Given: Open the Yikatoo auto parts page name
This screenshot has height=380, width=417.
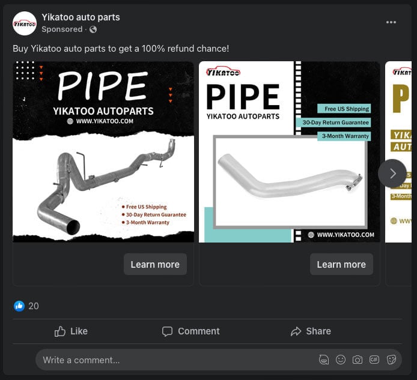Looking at the screenshot, I should (81, 17).
